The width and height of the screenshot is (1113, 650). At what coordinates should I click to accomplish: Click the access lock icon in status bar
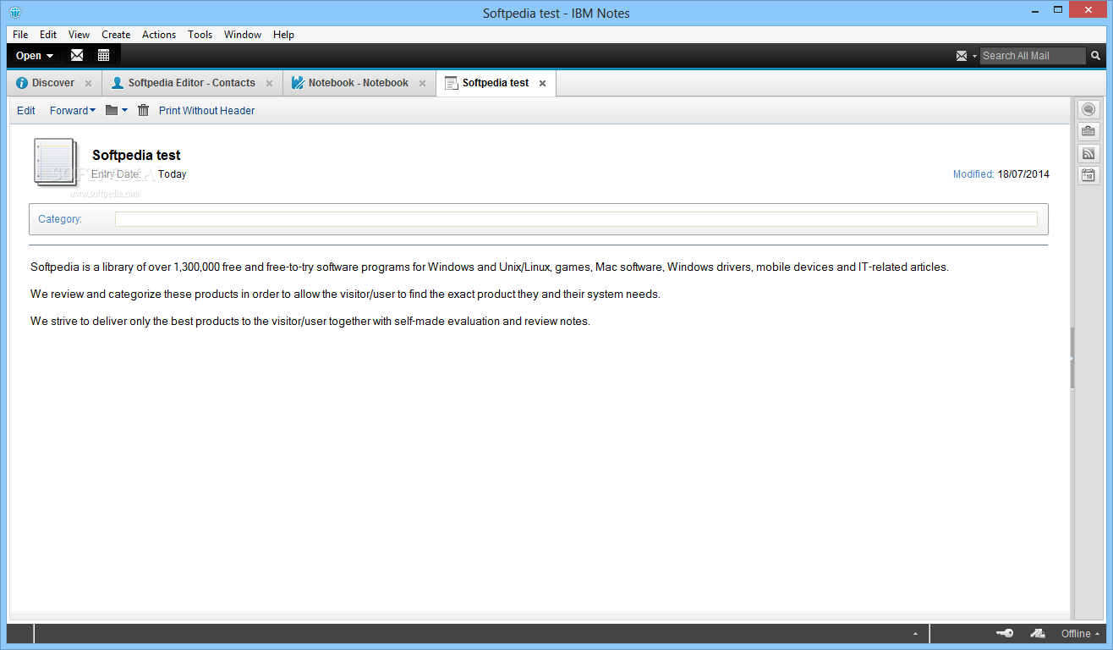pos(1038,633)
